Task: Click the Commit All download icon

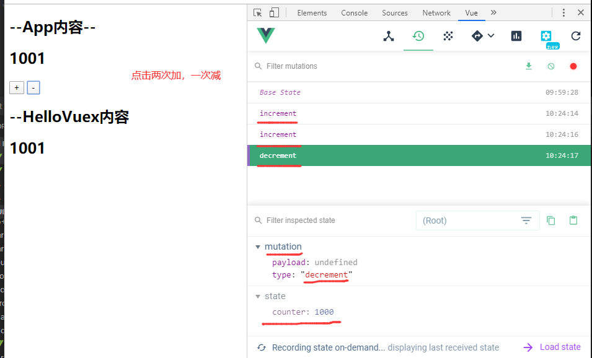Action: (529, 66)
